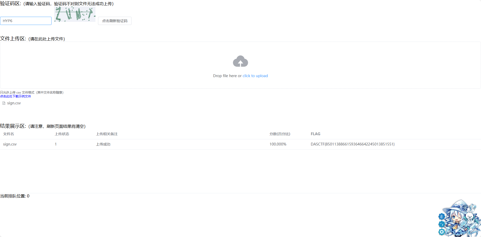Click the 当前排队位置: 0 text
Image resolution: width=481 pixels, height=237 pixels.
[x=15, y=196]
